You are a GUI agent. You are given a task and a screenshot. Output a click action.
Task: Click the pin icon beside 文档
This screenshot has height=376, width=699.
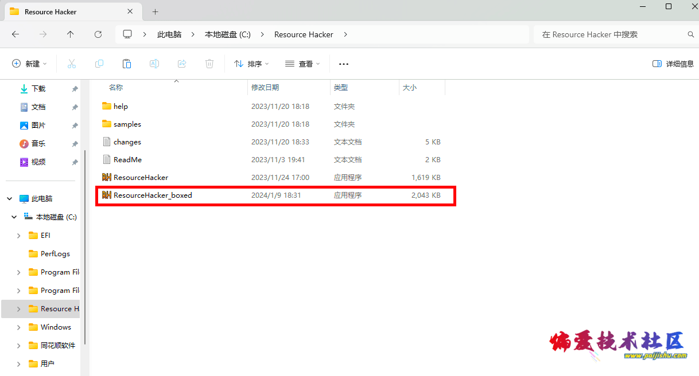[x=75, y=107]
